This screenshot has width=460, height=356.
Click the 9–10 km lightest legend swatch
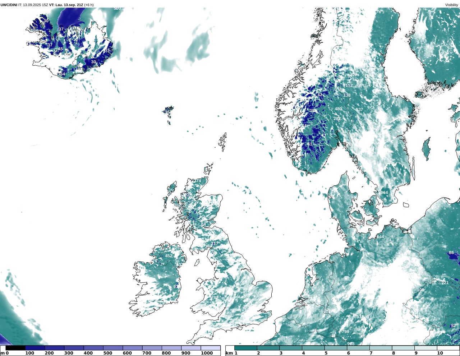pyautogui.click(x=426, y=348)
